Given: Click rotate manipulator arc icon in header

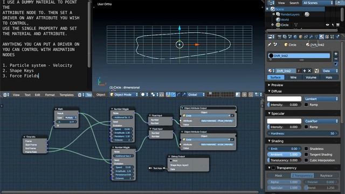Looking at the screenshot, I should tap(178, 95).
